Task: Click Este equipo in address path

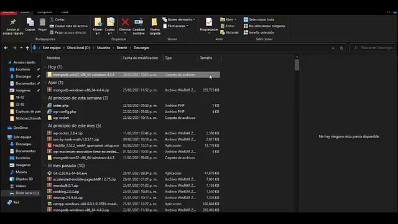Action: pos(52,48)
